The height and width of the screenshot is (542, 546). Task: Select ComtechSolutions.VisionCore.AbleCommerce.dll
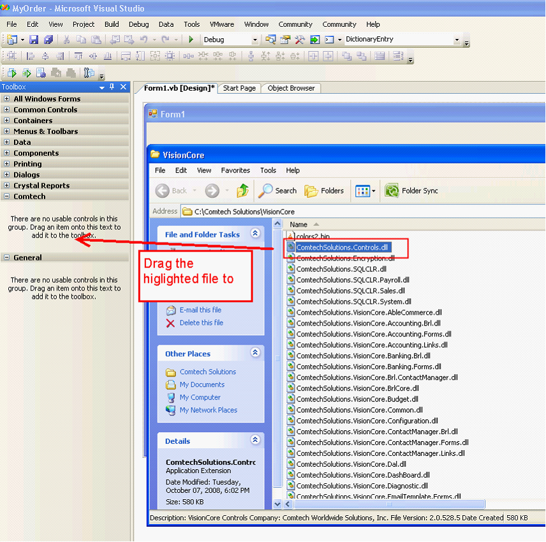(369, 312)
